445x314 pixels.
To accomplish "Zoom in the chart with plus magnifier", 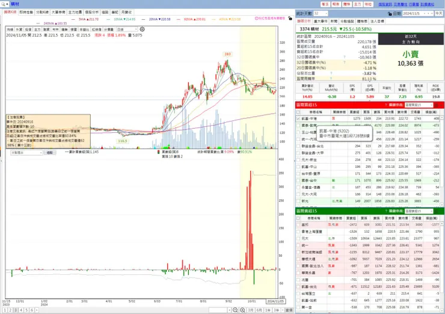I will coord(242,310).
